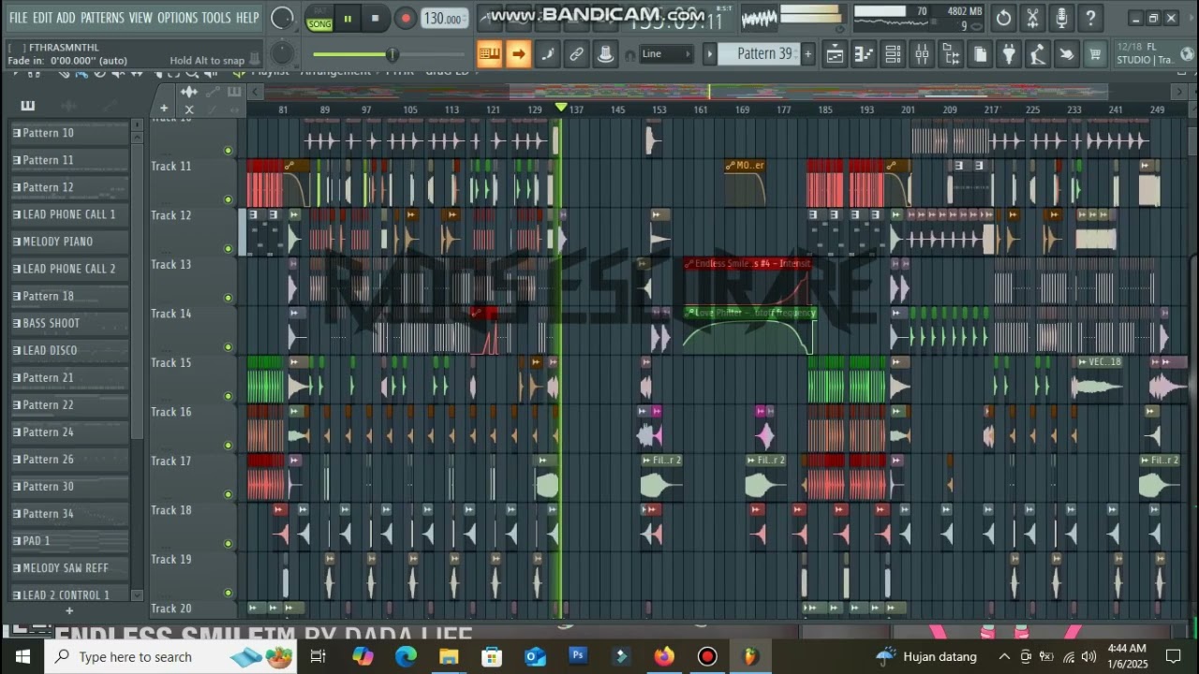Click the Windows Start button

(22, 656)
